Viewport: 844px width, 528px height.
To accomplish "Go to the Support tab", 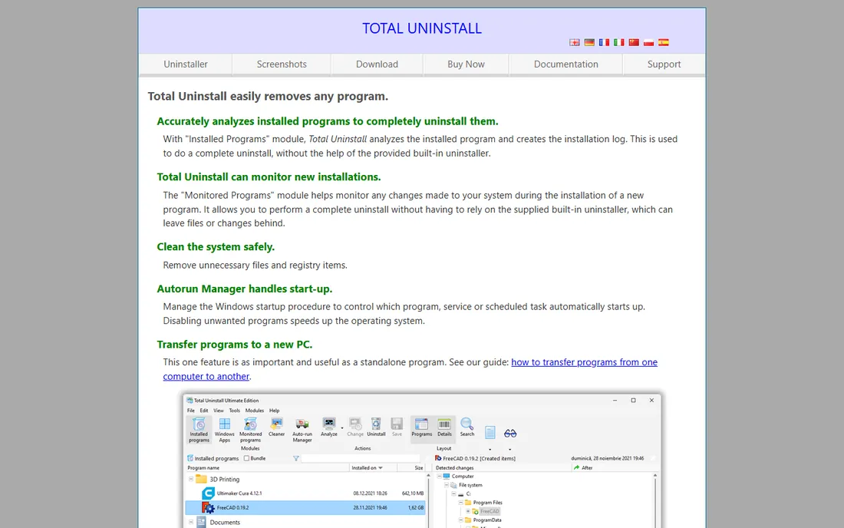I will click(x=664, y=64).
